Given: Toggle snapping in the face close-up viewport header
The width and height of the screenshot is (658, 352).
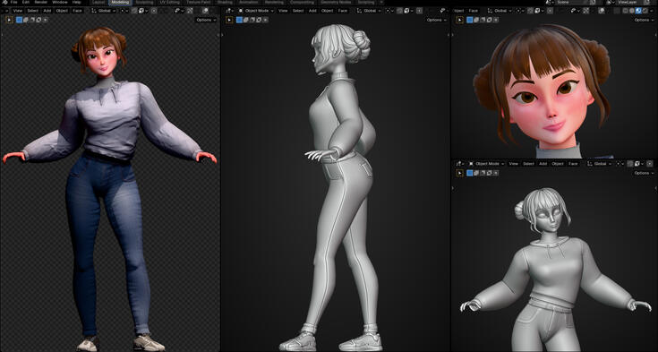Looking at the screenshot, I should (530, 11).
